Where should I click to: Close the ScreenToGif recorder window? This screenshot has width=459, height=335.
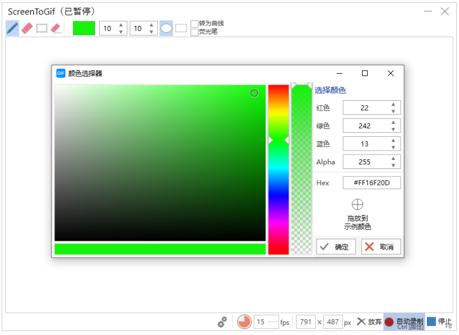[445, 11]
